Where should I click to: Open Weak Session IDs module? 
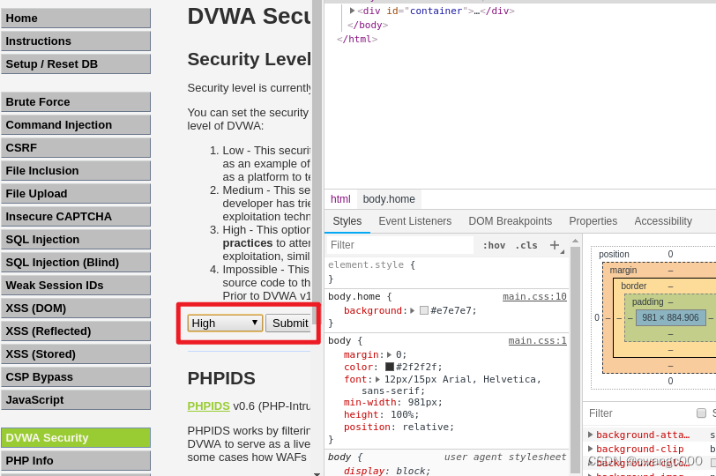[x=76, y=286]
